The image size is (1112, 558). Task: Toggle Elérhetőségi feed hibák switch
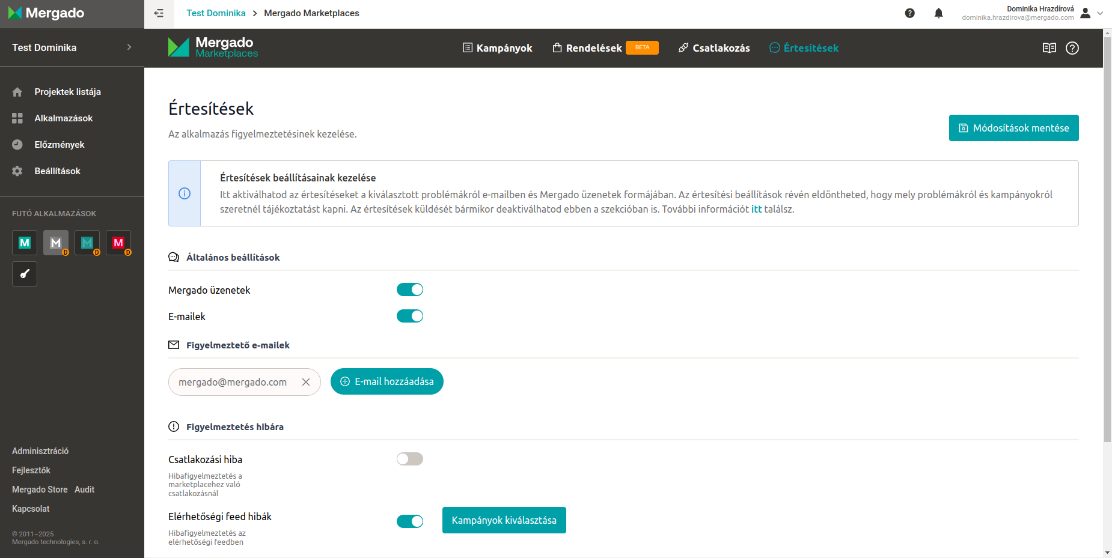410,521
